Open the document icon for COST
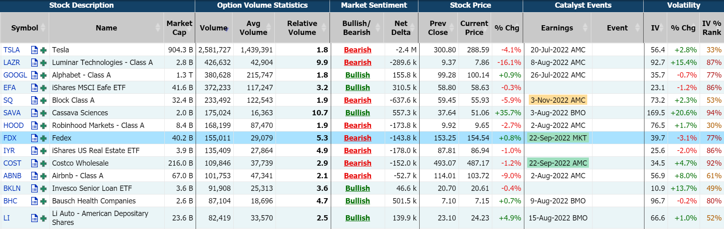The image size is (724, 229). (34, 163)
